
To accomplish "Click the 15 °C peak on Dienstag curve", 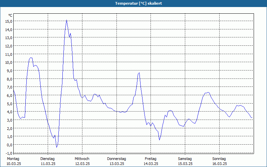I will pyautogui.click(x=66, y=20).
